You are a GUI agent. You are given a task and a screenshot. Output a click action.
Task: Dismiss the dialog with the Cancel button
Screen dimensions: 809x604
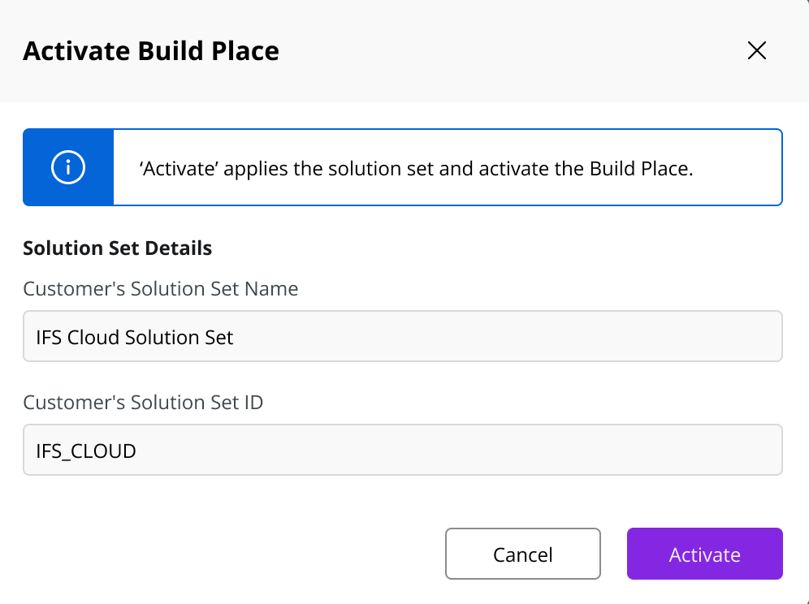coord(522,554)
